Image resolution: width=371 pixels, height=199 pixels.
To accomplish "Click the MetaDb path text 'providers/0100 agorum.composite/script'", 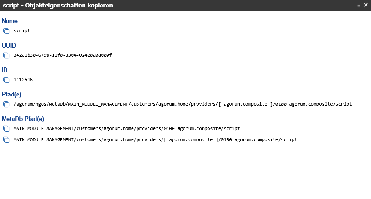I will (127, 129).
